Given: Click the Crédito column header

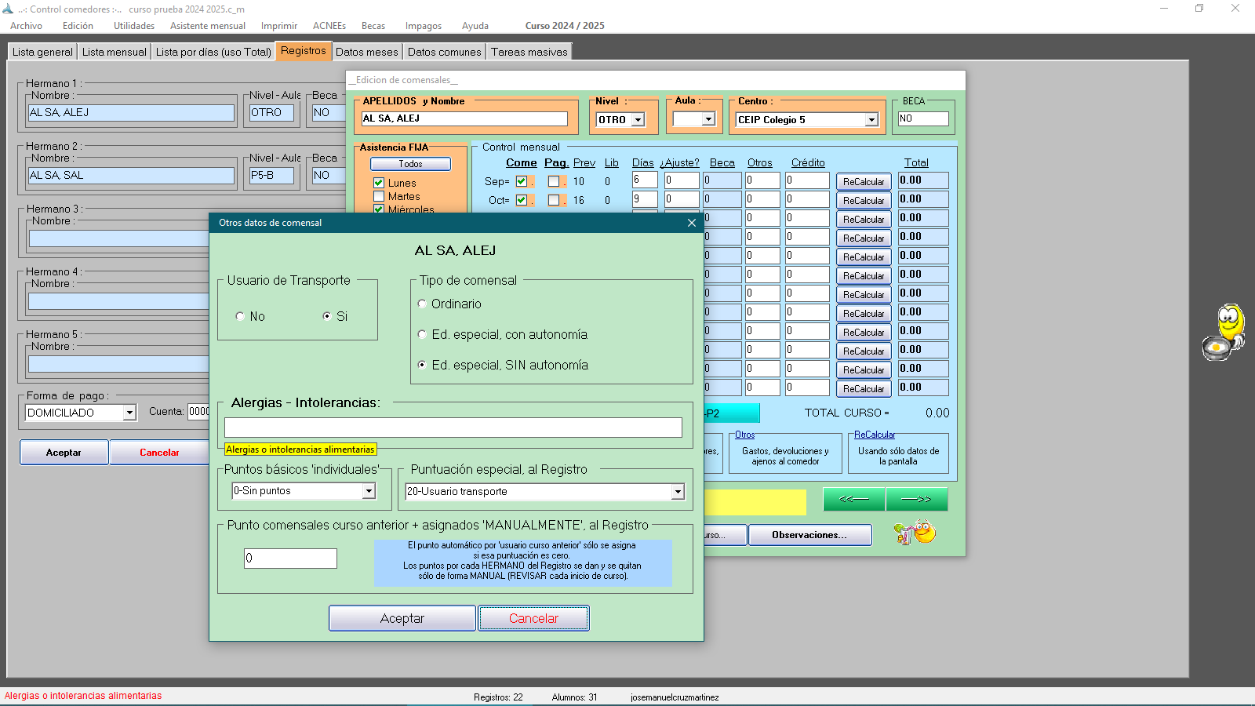Looking at the screenshot, I should 808,163.
